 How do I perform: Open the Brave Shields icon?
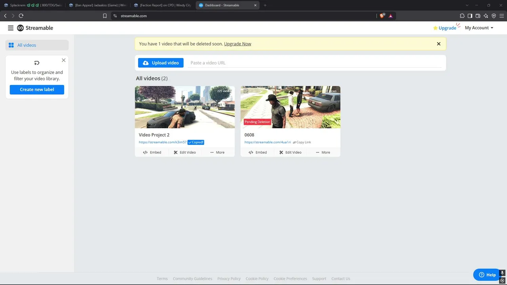(382, 16)
